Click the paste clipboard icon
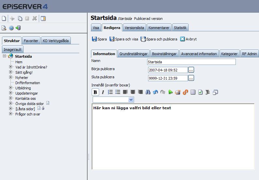 tap(27, 18)
